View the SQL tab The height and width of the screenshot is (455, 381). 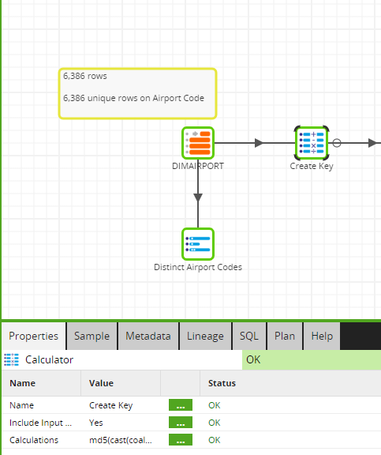[x=249, y=336]
